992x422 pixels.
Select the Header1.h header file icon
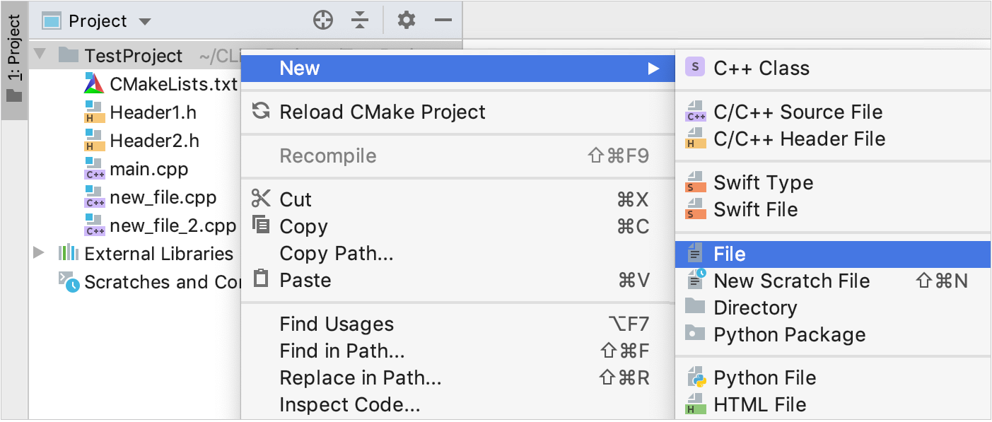[95, 112]
